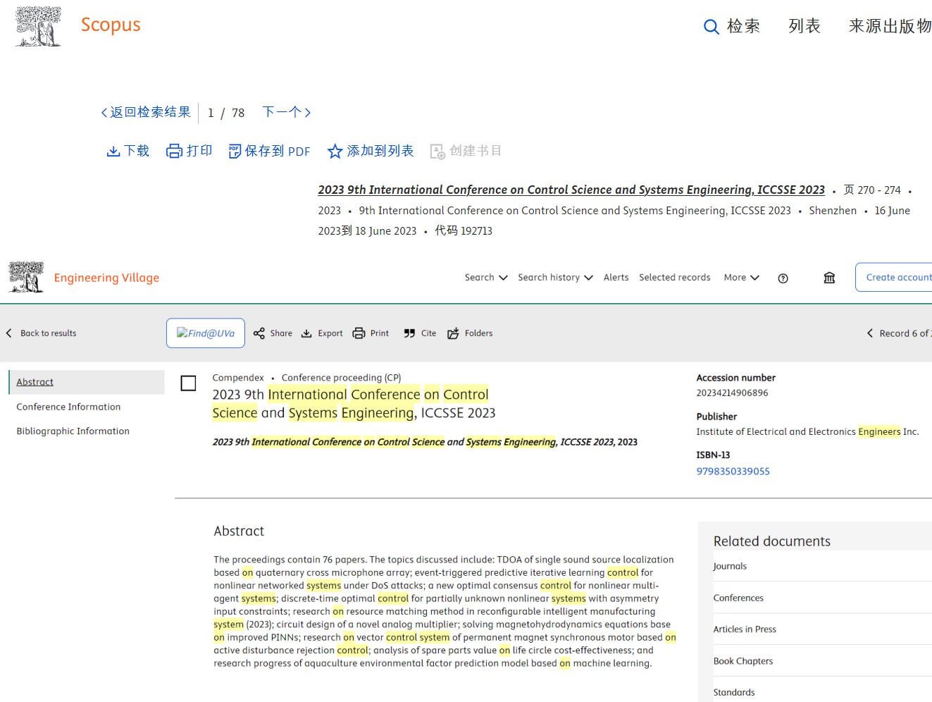Image resolution: width=932 pixels, height=702 pixels.
Task: Open the ISBN-13 9798350339055 link
Action: click(733, 472)
